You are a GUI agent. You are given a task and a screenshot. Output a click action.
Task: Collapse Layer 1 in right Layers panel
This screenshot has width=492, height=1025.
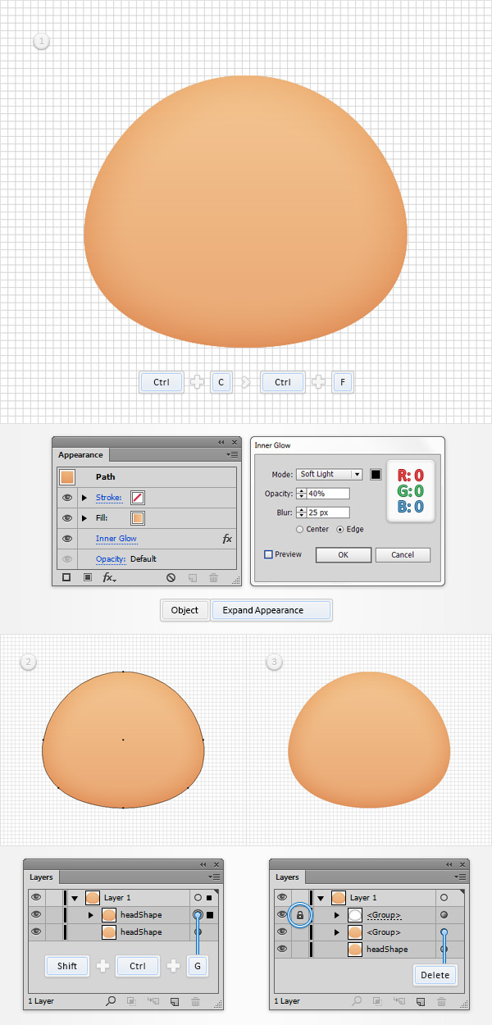[321, 898]
